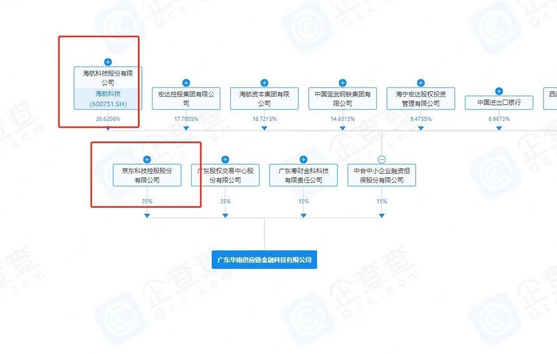Expand the plus icon above 宏达控股集团有限公司
The height and width of the screenshot is (354, 557).
[186, 83]
